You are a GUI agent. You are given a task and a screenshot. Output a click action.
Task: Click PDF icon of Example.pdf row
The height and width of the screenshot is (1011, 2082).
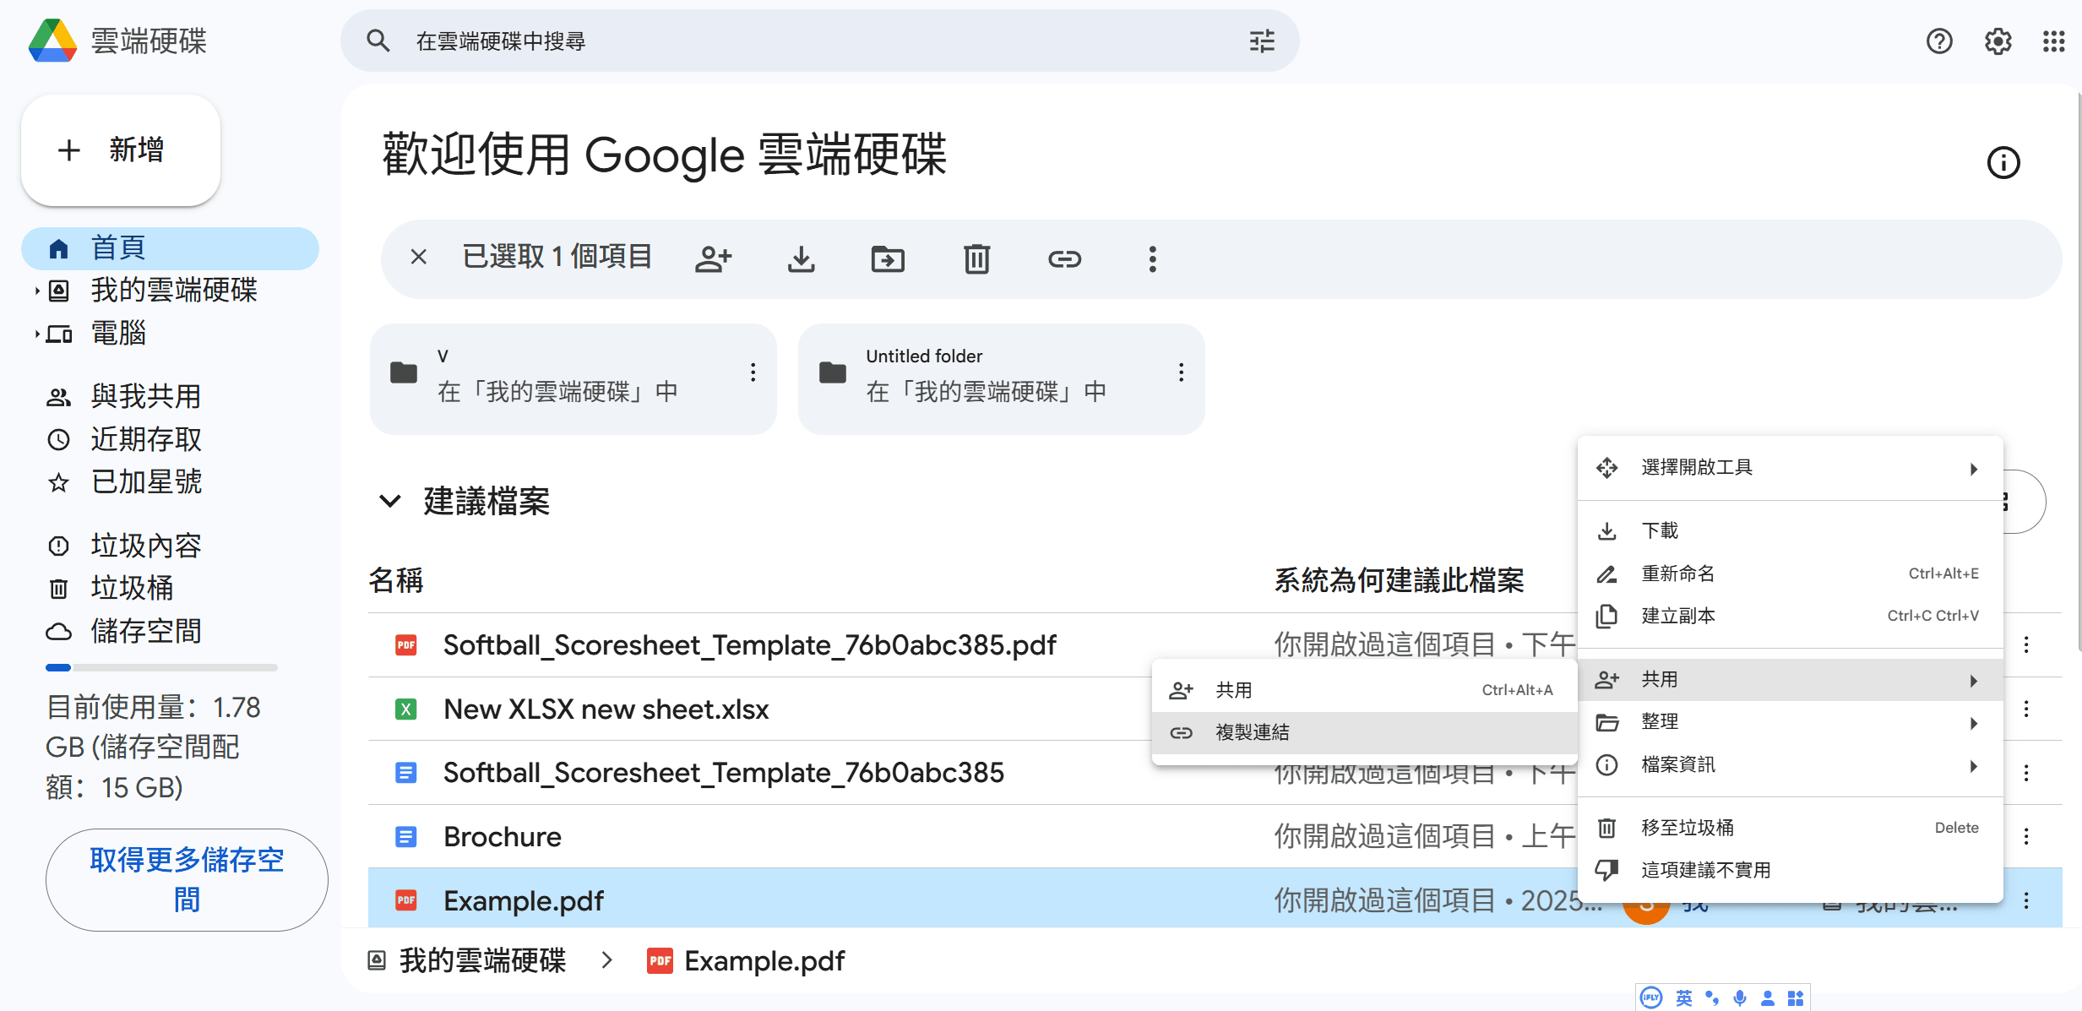tap(406, 900)
